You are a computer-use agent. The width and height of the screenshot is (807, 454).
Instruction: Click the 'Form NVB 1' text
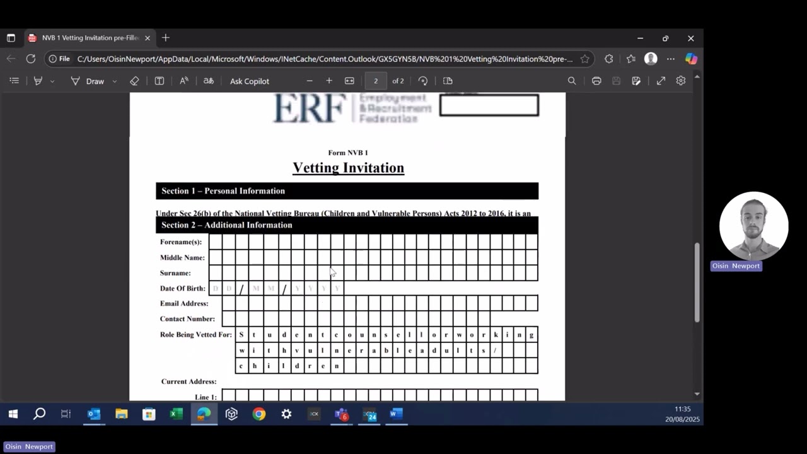pos(348,153)
